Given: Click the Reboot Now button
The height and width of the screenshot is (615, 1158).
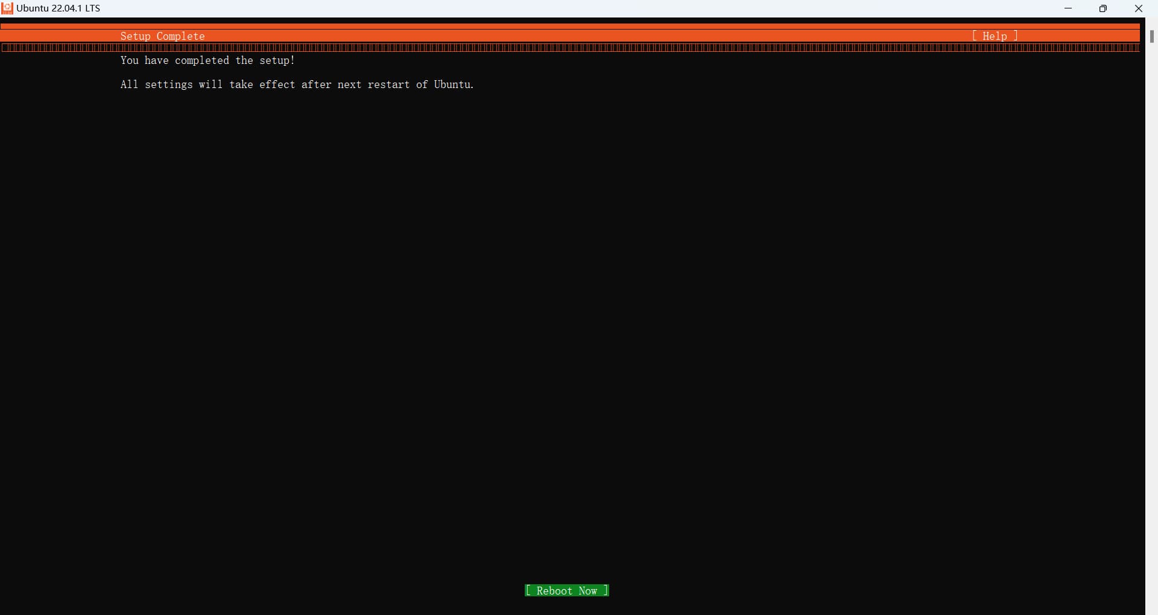Looking at the screenshot, I should point(567,590).
